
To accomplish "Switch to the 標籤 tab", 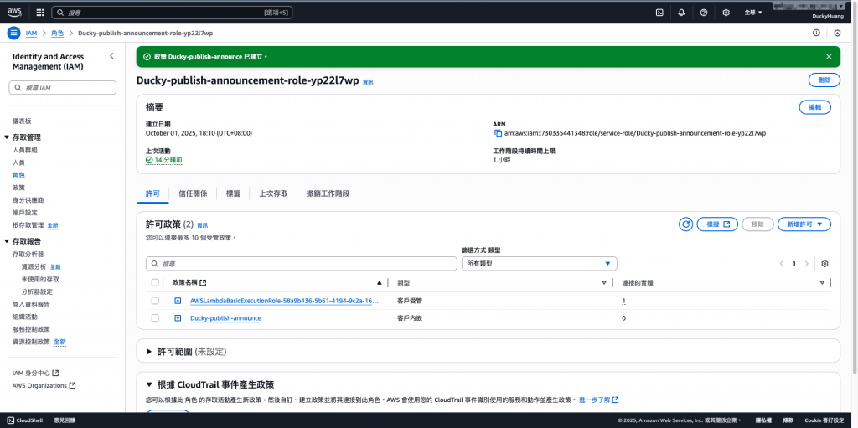I will (x=234, y=193).
